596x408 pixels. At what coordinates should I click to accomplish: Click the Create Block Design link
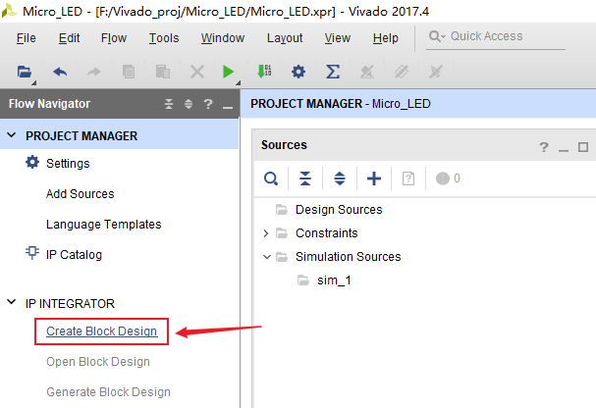coord(101,331)
